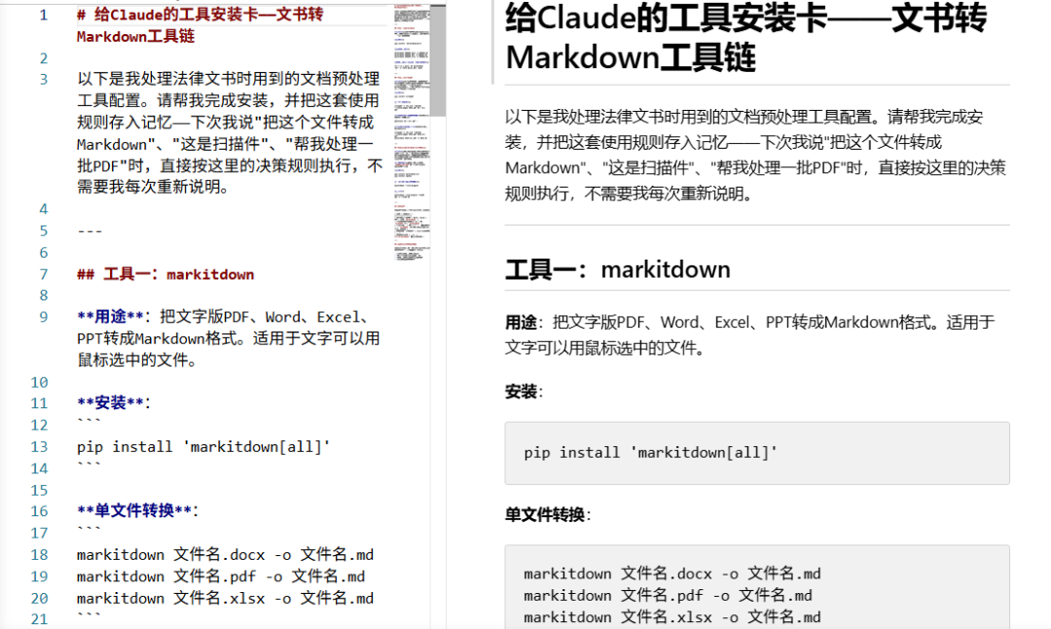
Task: Click line number 18 in the editor gutter
Action: (40, 555)
